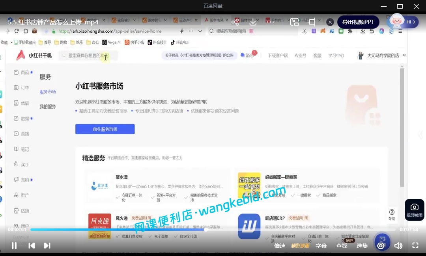Click the browser refresh icon
This screenshot has height=256, width=426.
click(17, 31)
